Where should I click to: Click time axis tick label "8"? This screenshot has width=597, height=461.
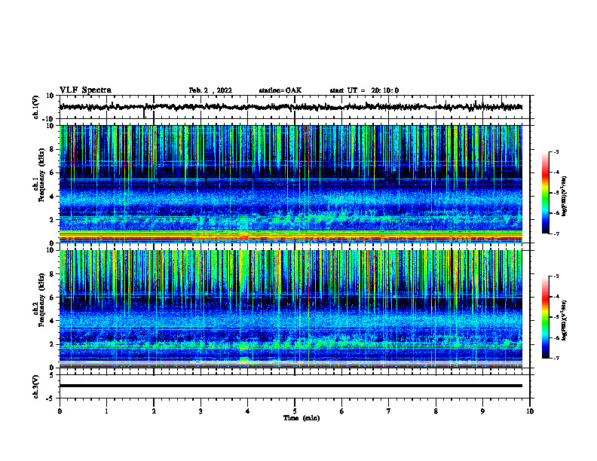coord(436,411)
